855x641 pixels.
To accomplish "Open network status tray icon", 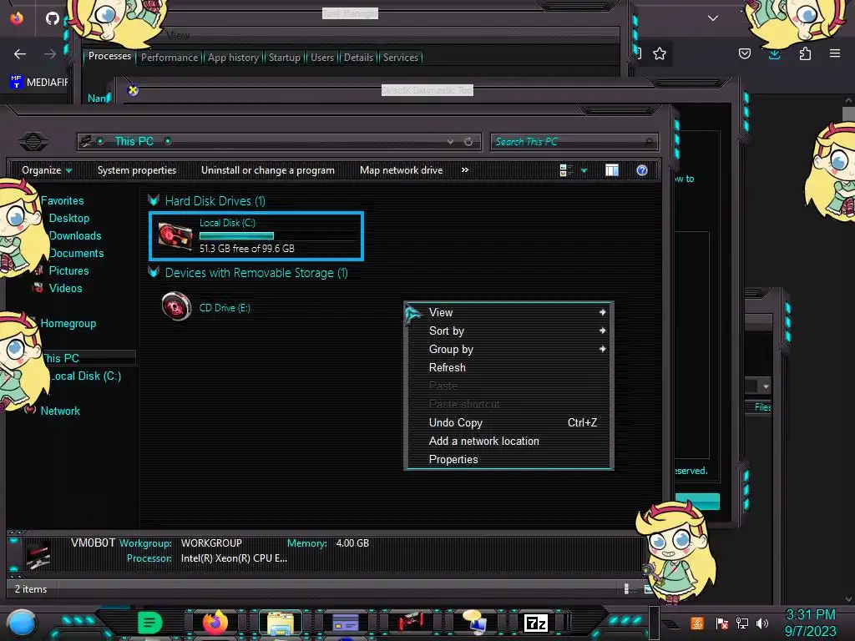I will (741, 623).
